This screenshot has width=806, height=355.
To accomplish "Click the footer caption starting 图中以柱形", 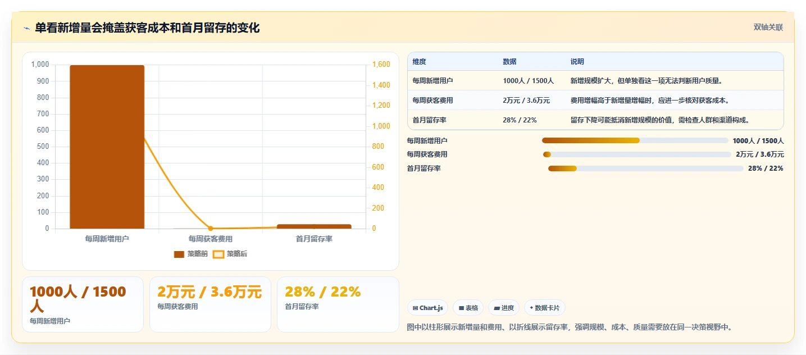I will [x=569, y=327].
